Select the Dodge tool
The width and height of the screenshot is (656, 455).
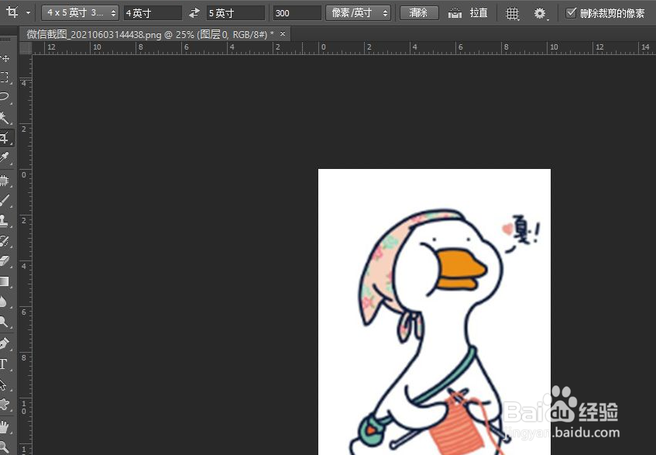pos(4,322)
